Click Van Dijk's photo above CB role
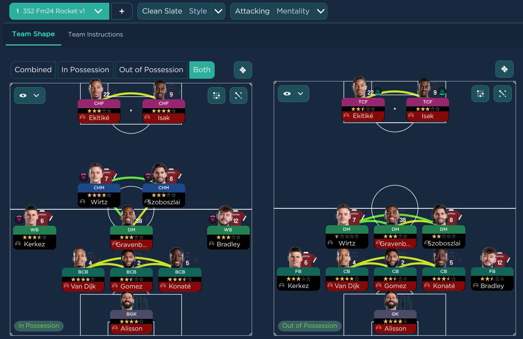Screen dimensions: 523x339 tap(344, 258)
